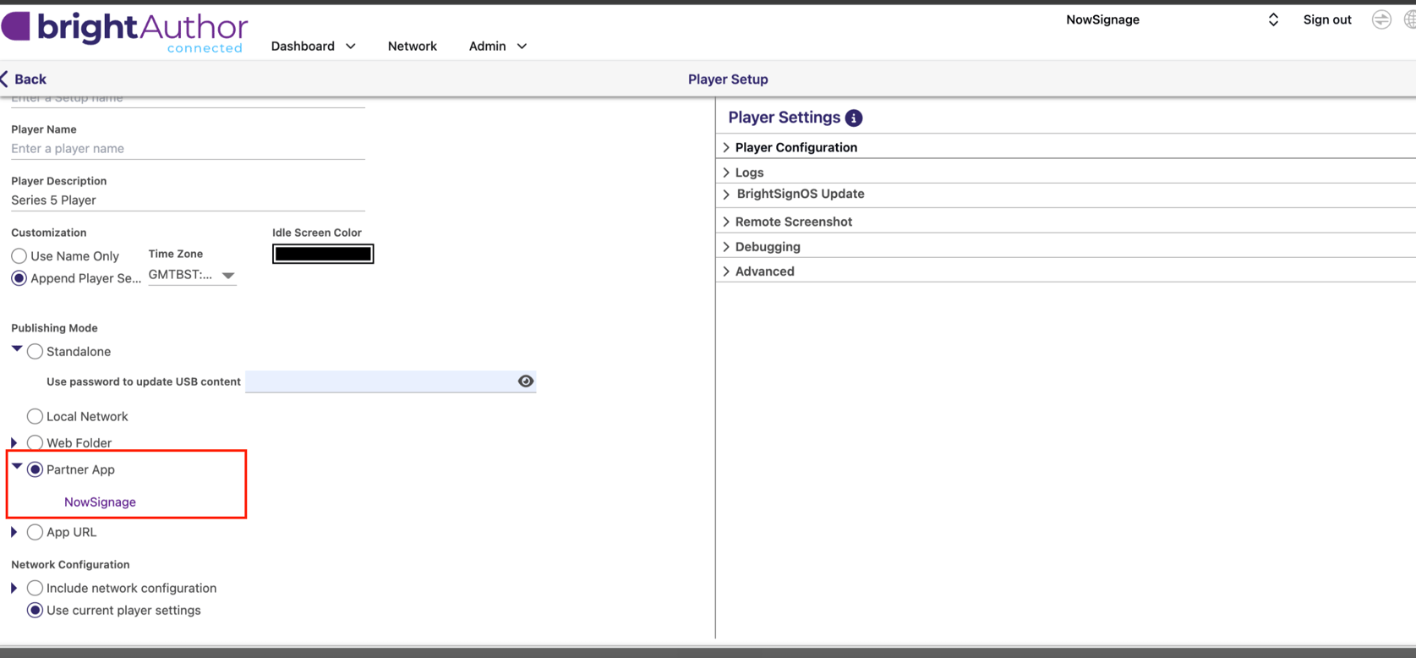Select Use current player settings
The width and height of the screenshot is (1416, 658).
(35, 611)
